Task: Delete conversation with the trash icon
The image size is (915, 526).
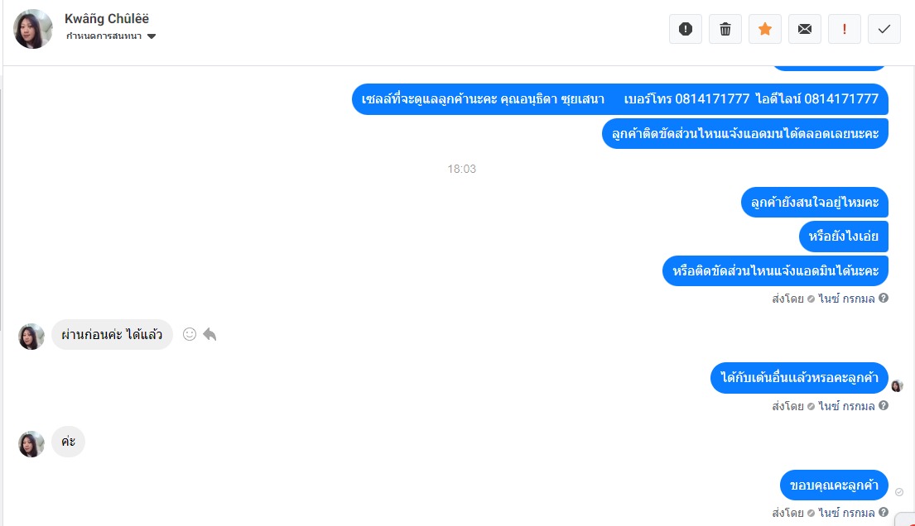Action: [x=725, y=29]
